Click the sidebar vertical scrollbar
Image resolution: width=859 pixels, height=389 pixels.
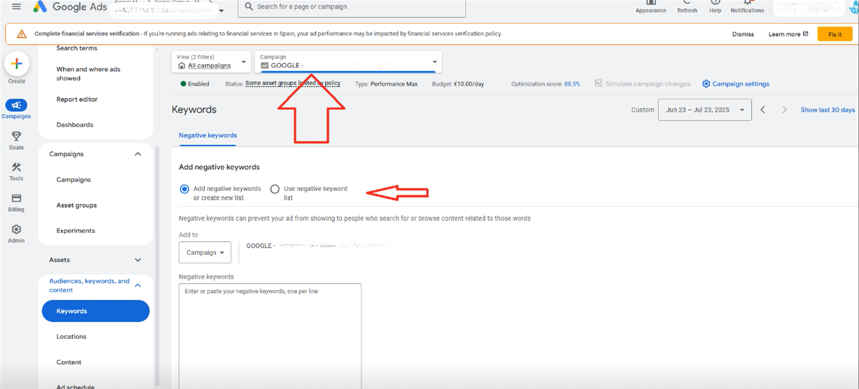coord(156,266)
